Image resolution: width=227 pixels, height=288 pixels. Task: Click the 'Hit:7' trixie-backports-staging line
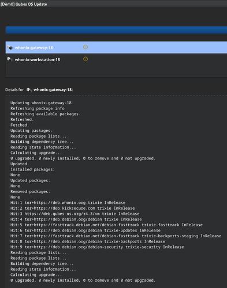click(116, 236)
